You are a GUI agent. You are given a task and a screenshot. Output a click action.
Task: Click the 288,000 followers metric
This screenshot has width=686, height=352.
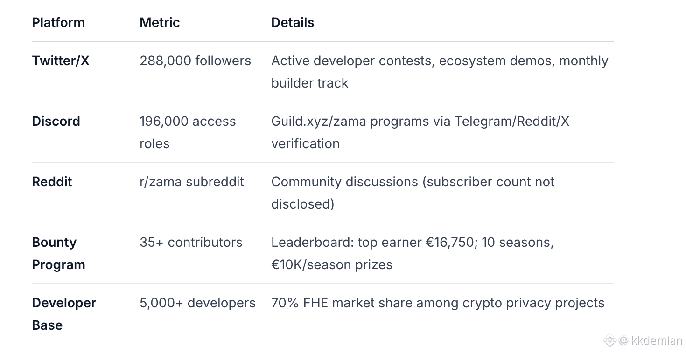pos(195,61)
